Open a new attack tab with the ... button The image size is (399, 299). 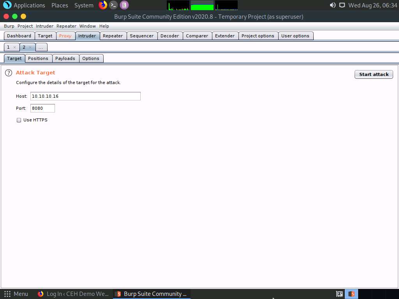[41, 47]
